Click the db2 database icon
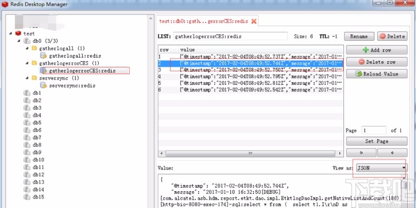The width and height of the screenshot is (416, 208). (x=27, y=100)
